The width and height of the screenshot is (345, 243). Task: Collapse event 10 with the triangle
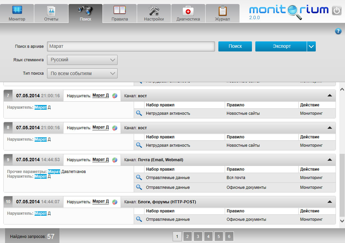[x=330, y=202]
